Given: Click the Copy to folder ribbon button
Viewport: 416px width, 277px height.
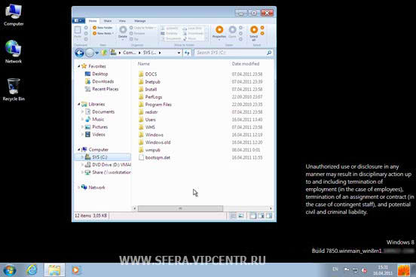Looking at the screenshot, I should (142, 28).
